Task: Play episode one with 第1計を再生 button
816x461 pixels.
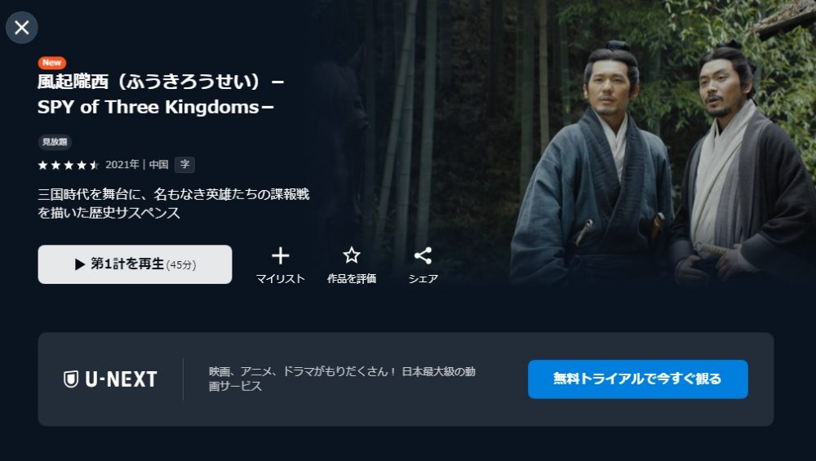Action: click(x=135, y=264)
